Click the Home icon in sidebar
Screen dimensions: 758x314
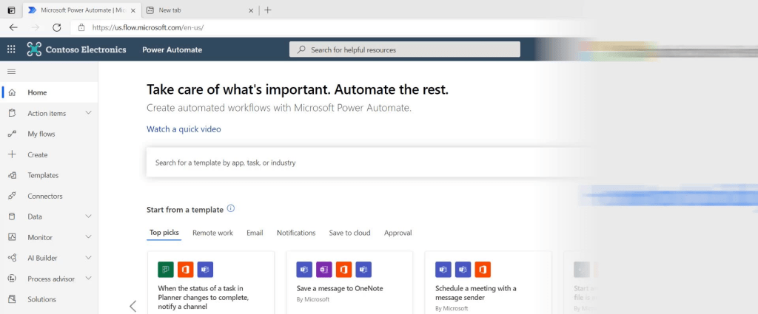[12, 92]
